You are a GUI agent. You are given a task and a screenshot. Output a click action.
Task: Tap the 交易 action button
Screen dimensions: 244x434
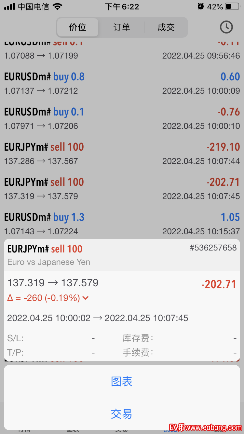(x=122, y=414)
